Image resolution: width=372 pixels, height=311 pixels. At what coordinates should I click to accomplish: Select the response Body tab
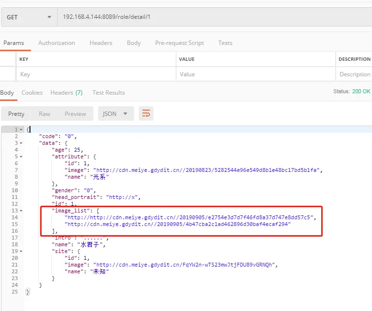[7, 93]
